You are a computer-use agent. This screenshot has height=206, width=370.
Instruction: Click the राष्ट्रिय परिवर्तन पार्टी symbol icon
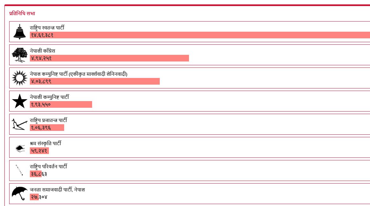[x=19, y=170]
